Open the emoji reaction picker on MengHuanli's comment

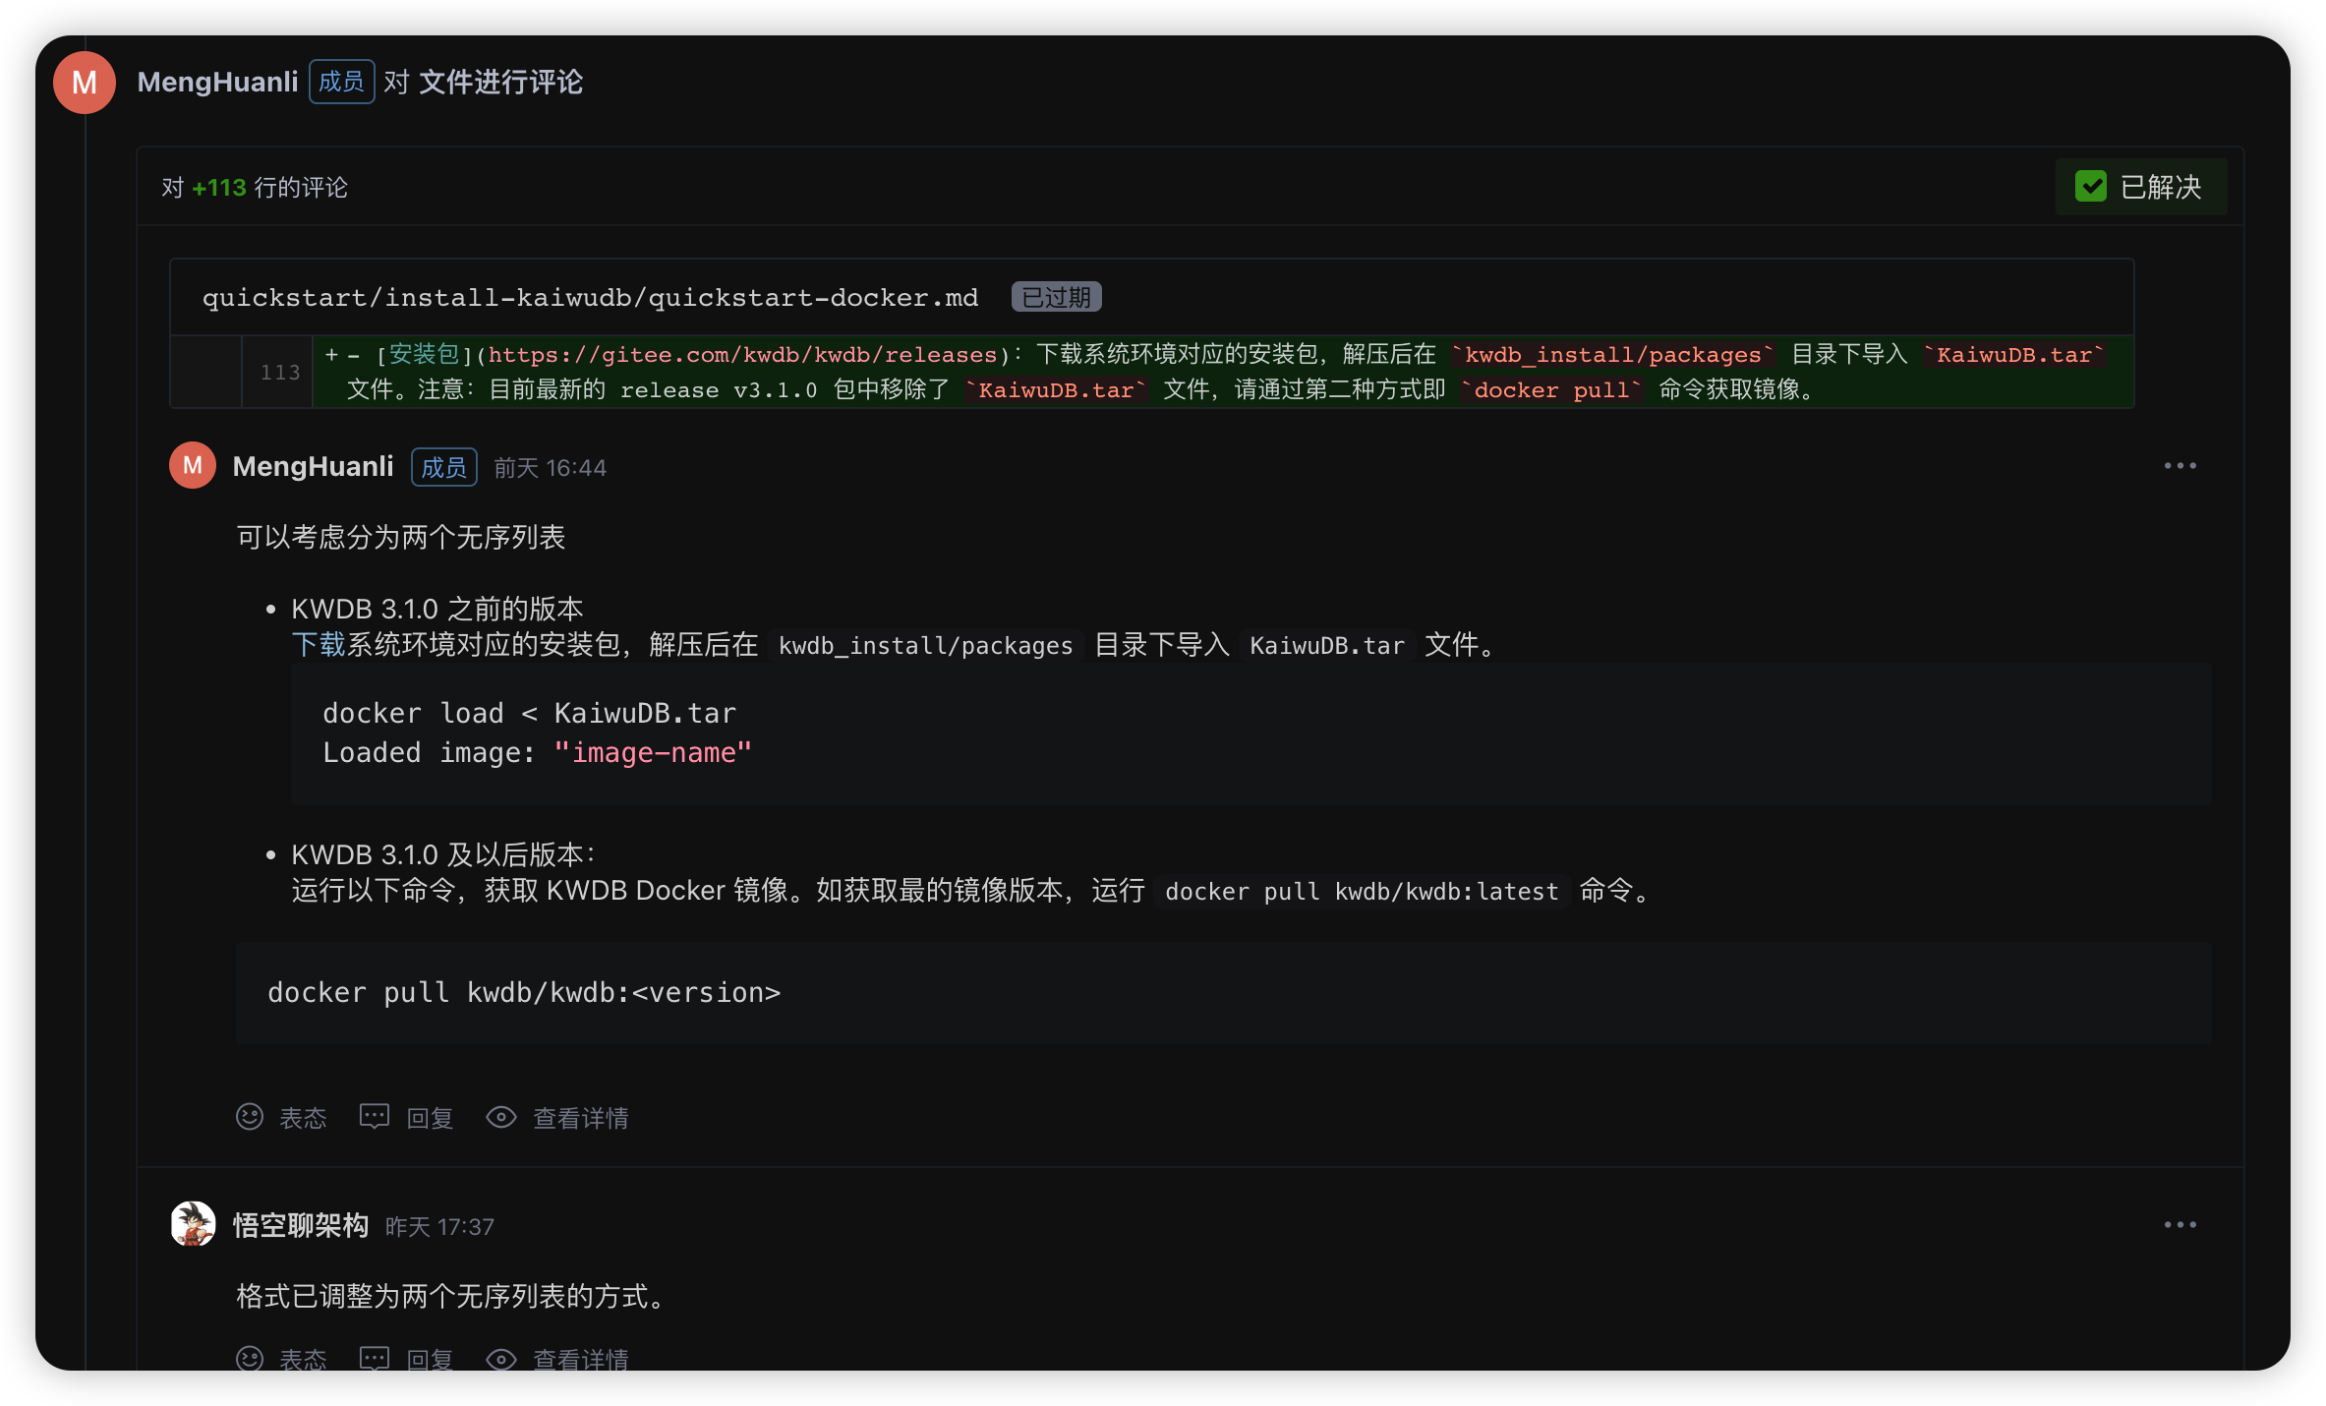click(250, 1117)
